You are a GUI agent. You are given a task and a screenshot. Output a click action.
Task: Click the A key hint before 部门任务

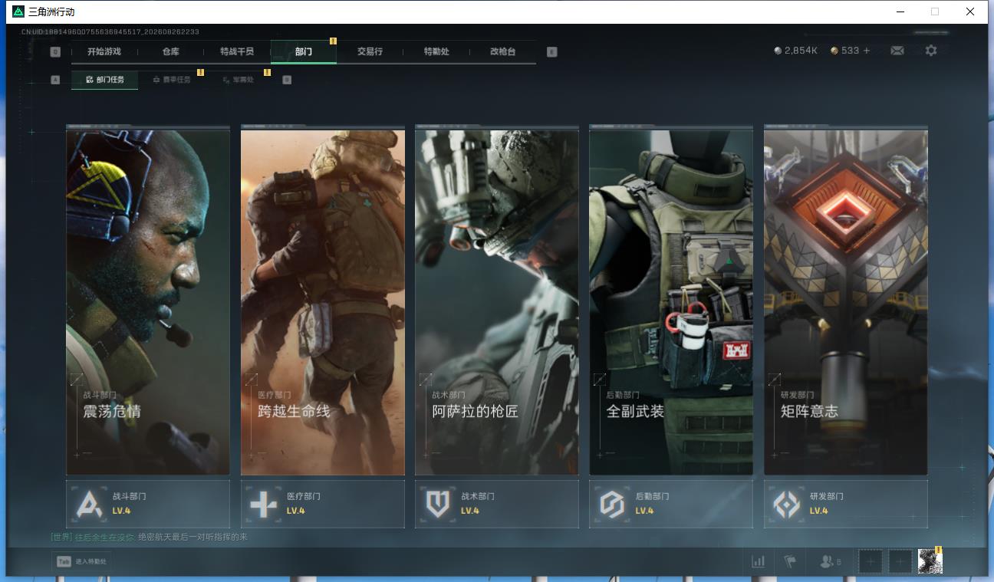(x=55, y=80)
